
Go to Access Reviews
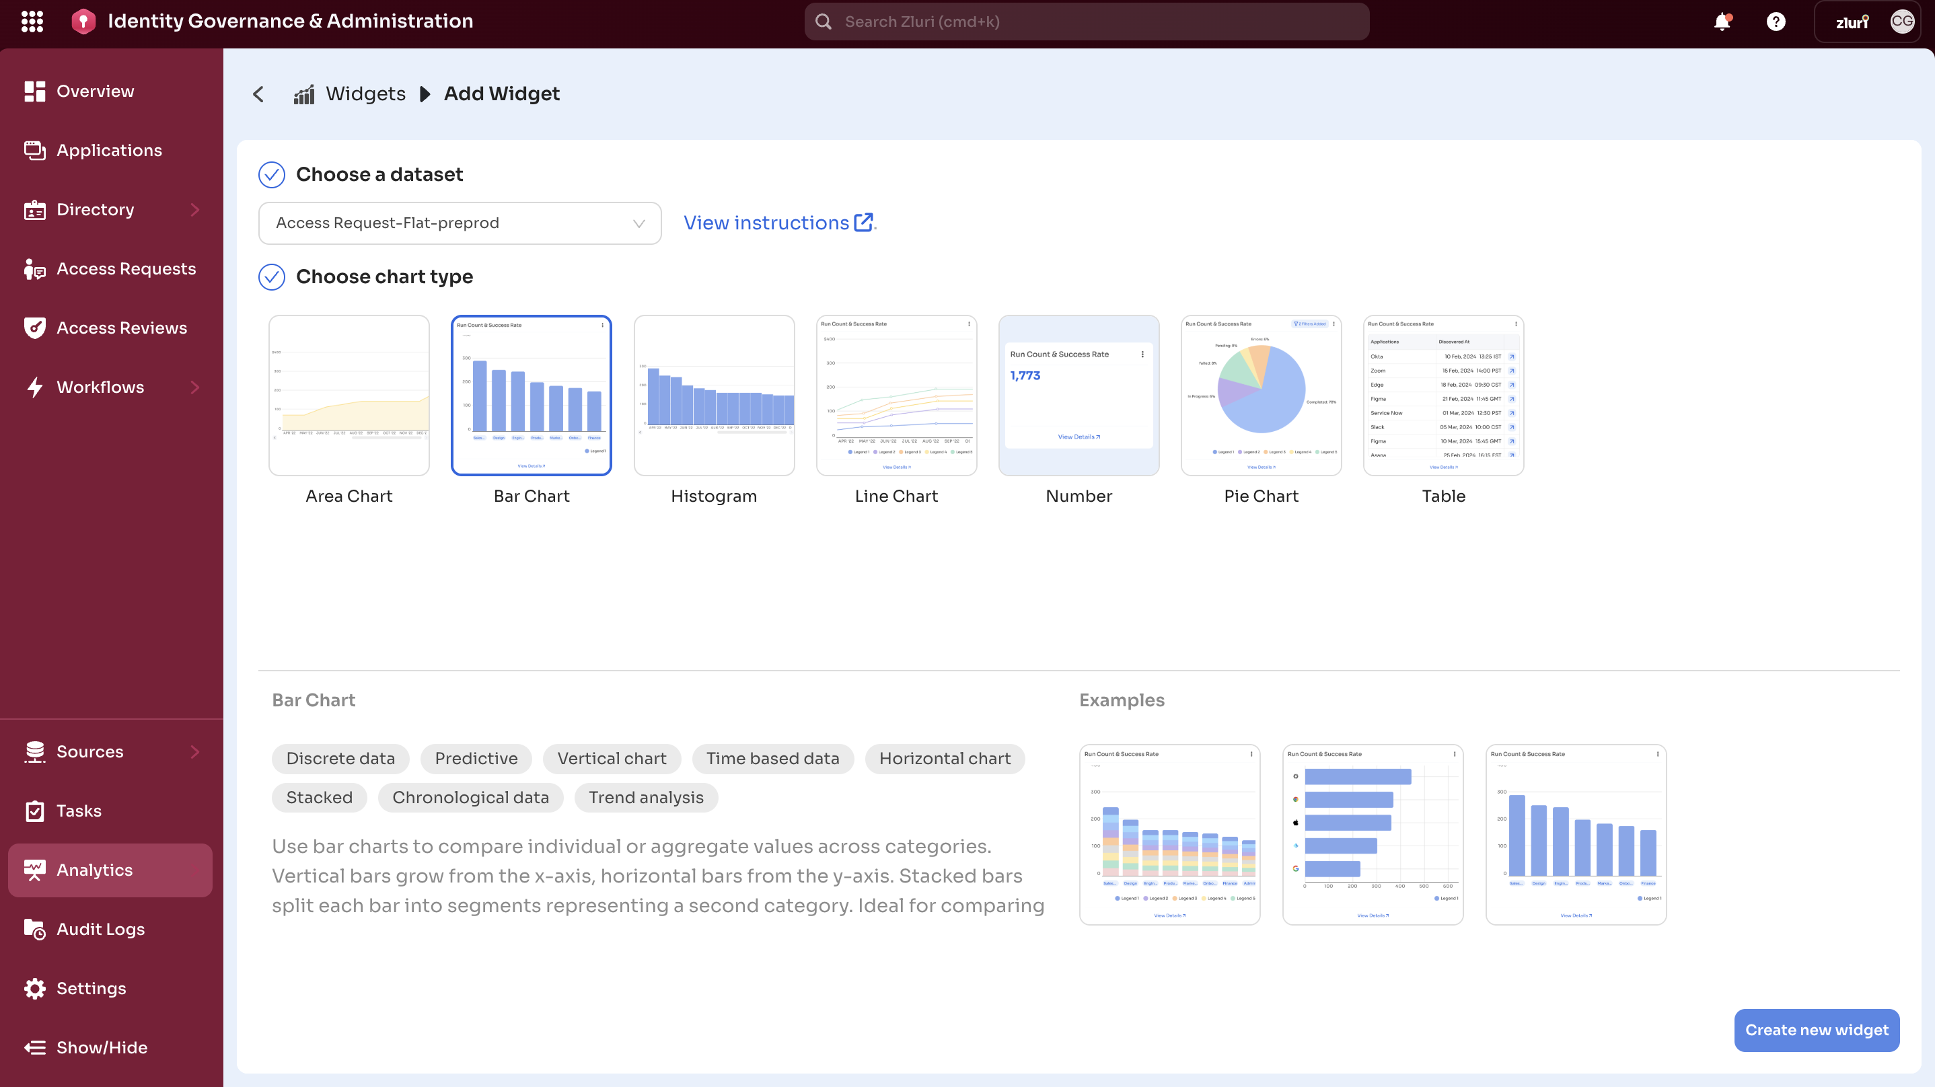[122, 328]
